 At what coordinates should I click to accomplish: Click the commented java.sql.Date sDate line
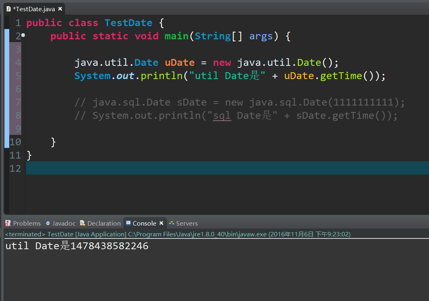click(x=239, y=102)
